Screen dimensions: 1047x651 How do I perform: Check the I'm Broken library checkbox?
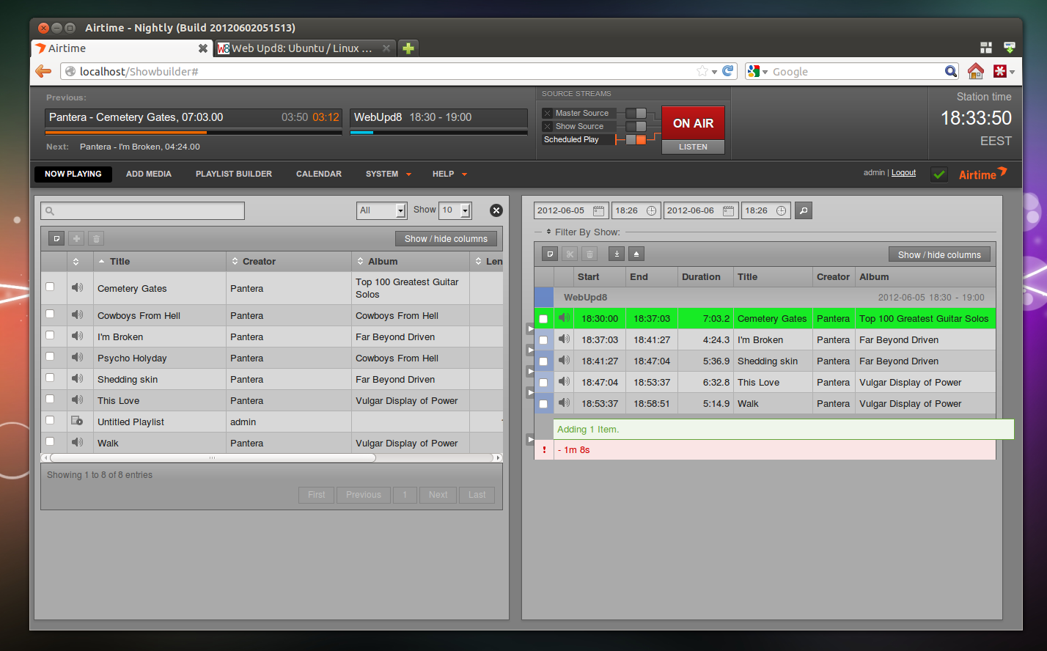tap(50, 335)
